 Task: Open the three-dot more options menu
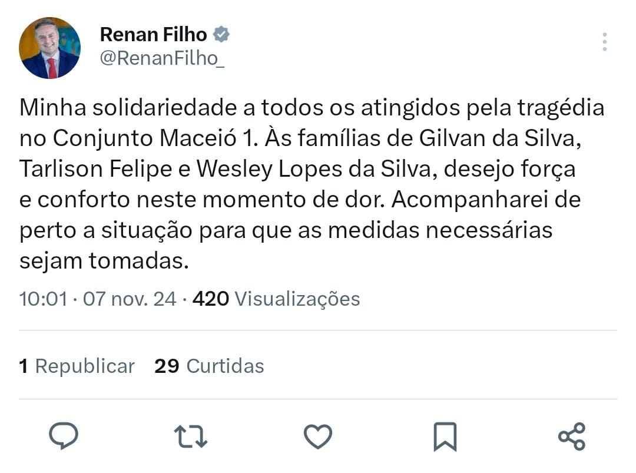[x=604, y=42]
